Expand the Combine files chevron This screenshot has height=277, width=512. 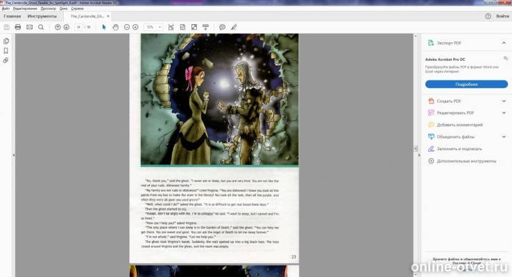click(504, 137)
